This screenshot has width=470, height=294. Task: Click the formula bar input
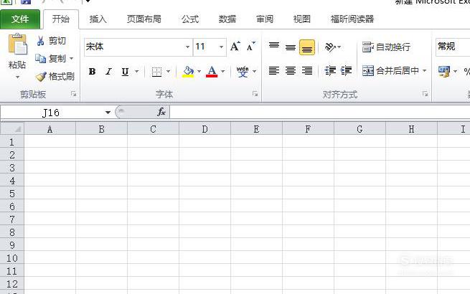click(319, 113)
